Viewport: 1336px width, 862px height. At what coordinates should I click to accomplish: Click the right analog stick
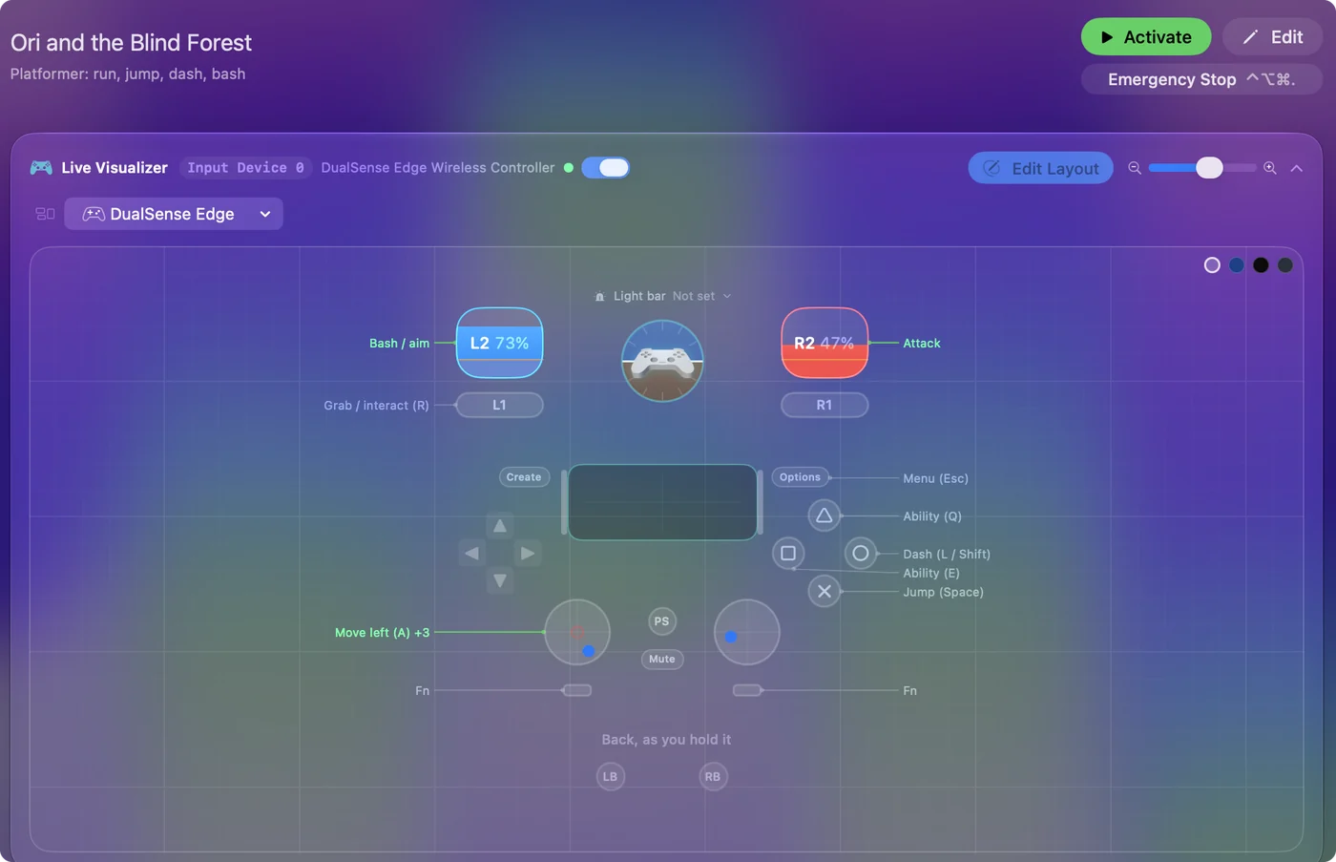[747, 632]
